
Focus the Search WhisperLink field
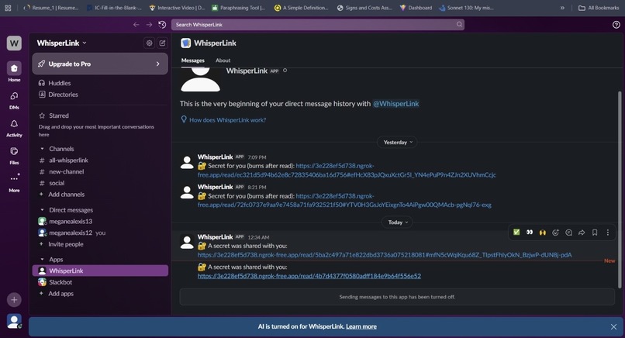point(318,25)
